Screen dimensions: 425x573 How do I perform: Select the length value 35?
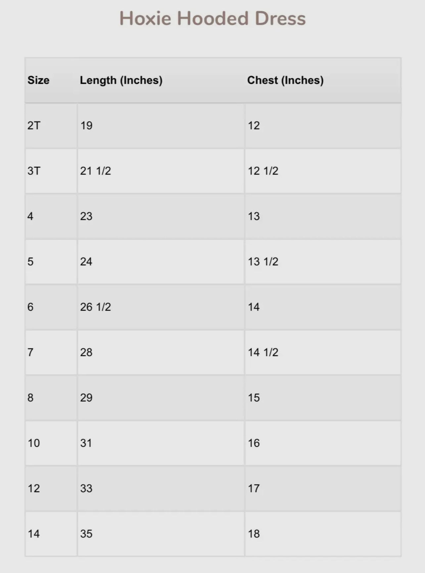86,534
